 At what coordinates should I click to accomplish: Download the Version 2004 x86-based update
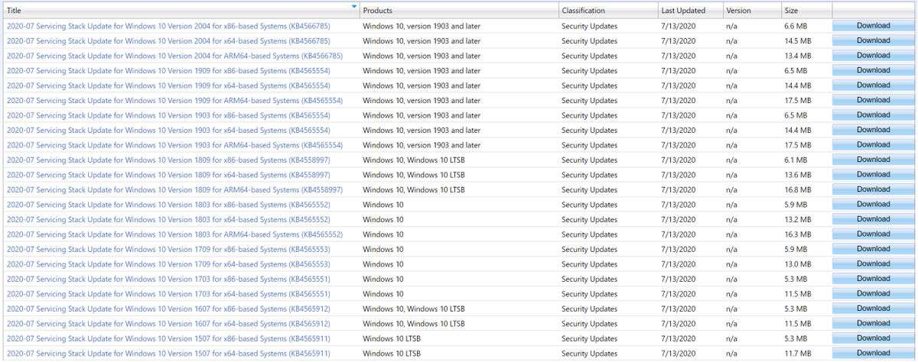click(x=873, y=25)
